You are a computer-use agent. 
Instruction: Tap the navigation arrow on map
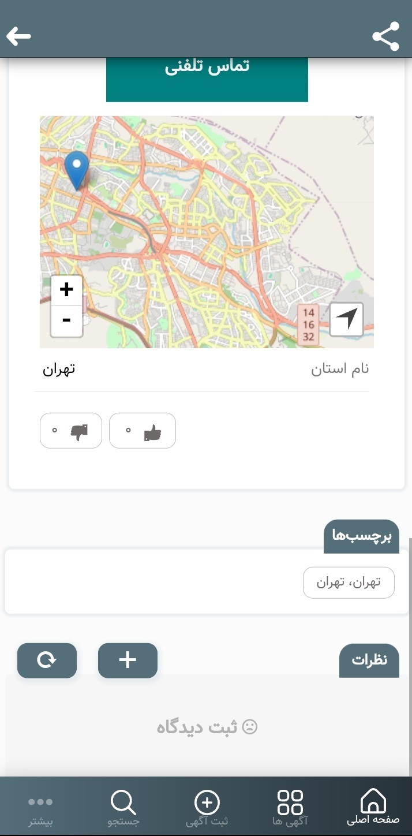coord(347,319)
